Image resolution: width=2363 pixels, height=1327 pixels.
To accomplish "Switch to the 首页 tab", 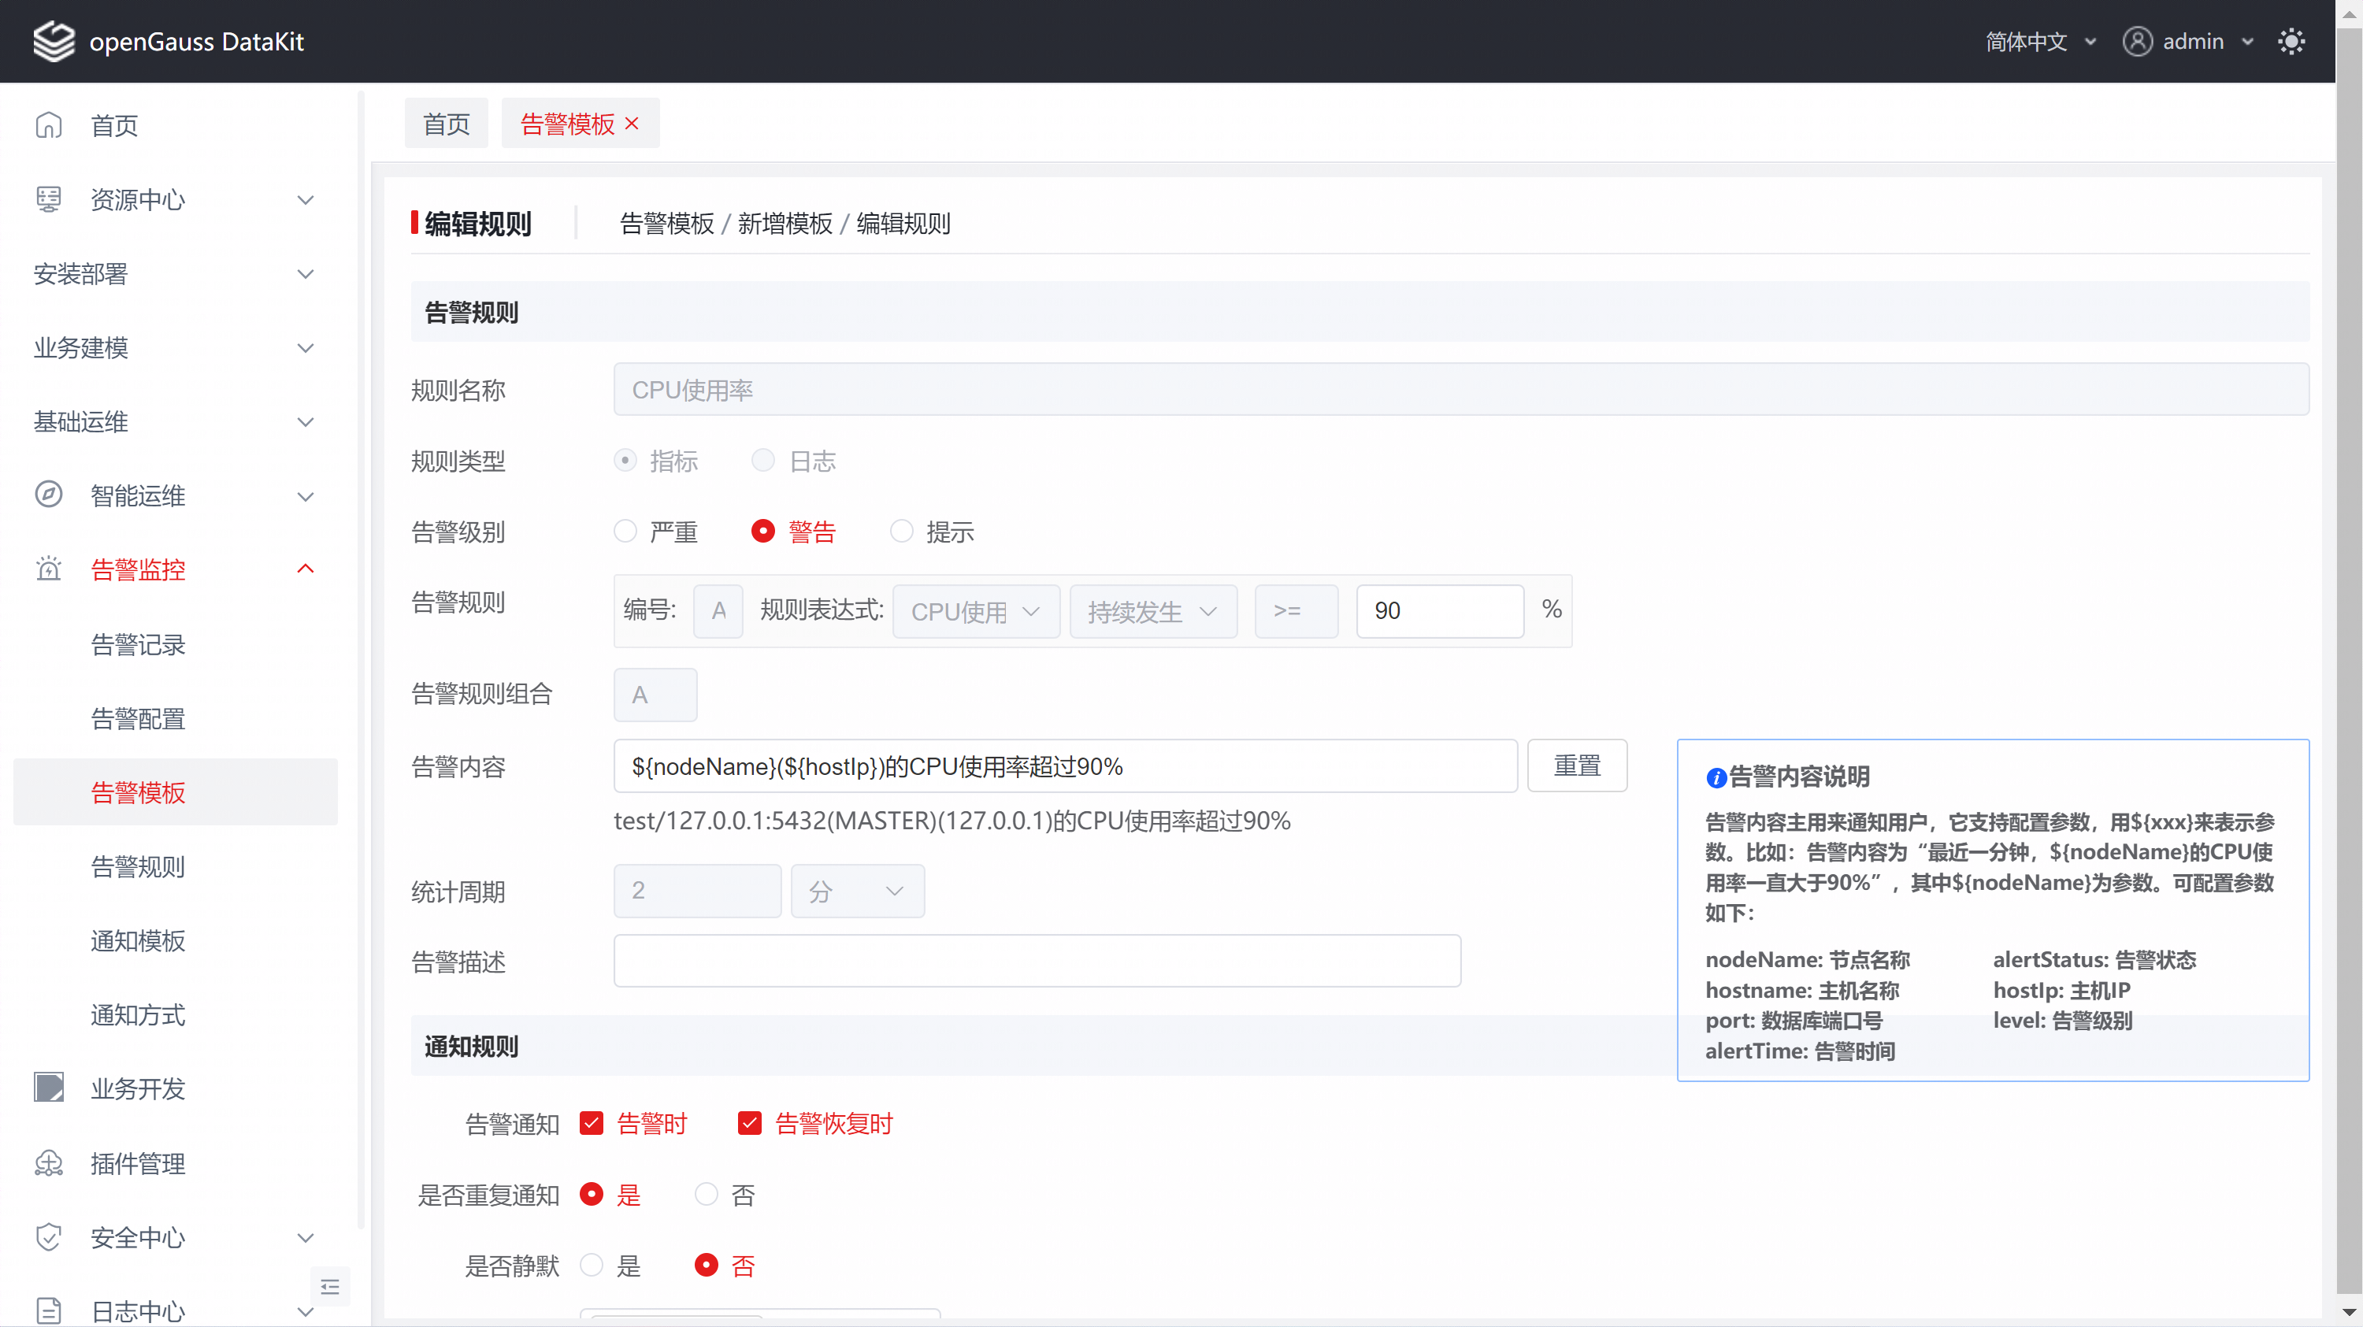I will (x=446, y=124).
